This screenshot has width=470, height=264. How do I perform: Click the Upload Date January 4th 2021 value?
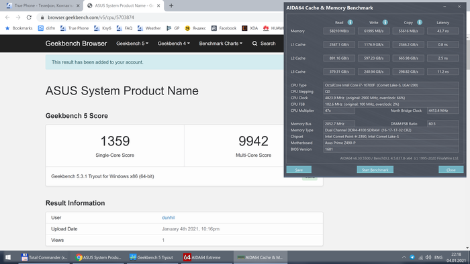click(x=191, y=229)
